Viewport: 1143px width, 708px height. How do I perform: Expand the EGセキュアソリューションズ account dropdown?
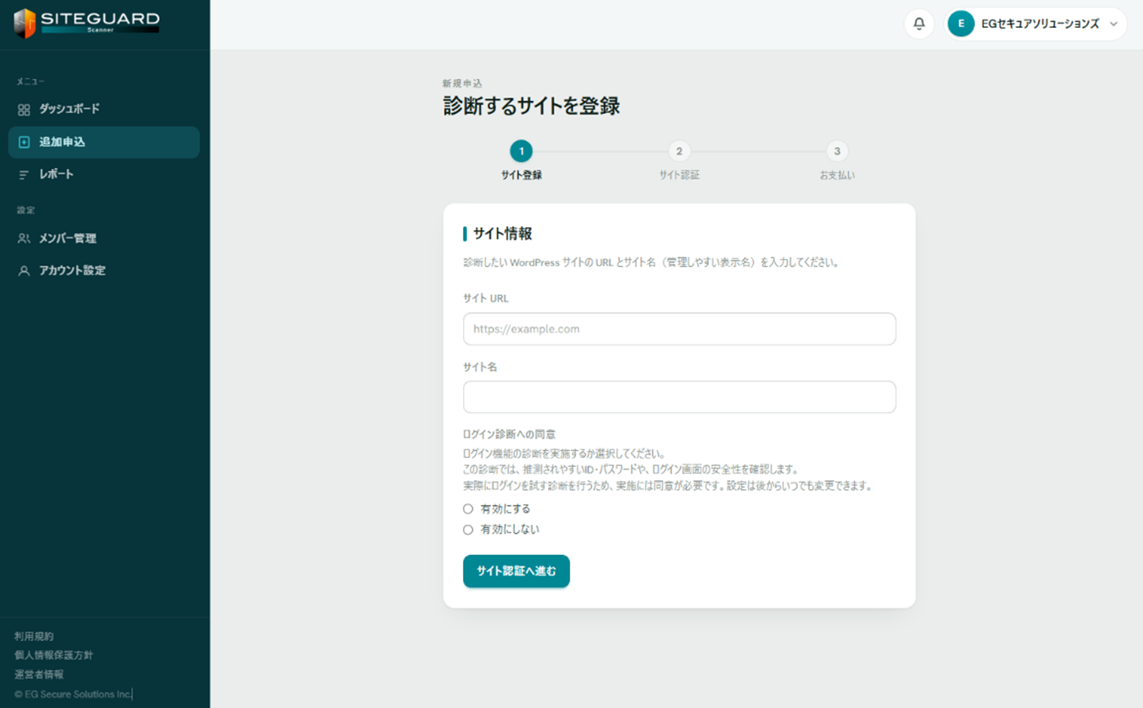pyautogui.click(x=1036, y=24)
